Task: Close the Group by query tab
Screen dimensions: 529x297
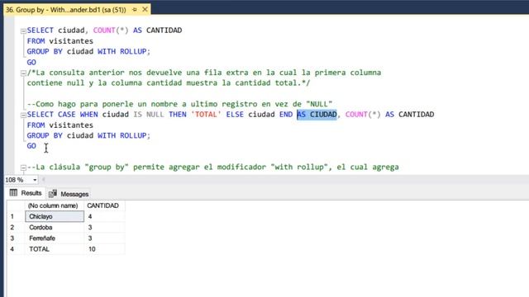Action: coord(145,9)
